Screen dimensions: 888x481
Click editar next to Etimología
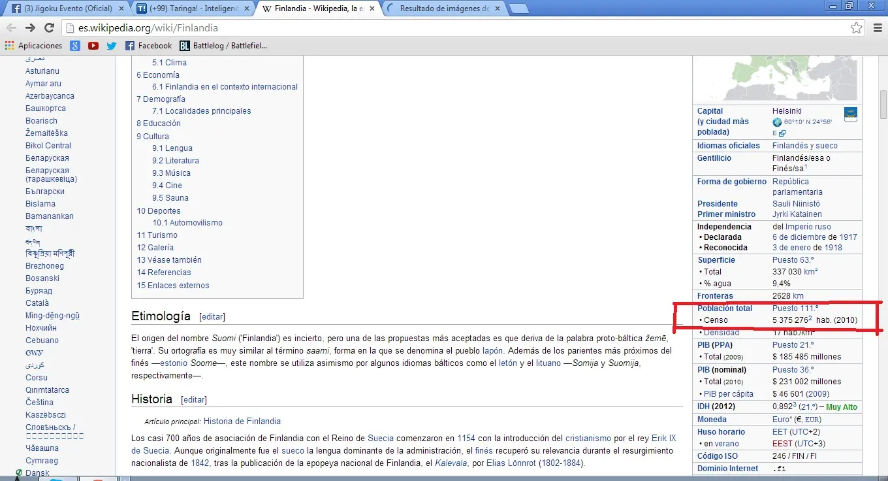[212, 316]
